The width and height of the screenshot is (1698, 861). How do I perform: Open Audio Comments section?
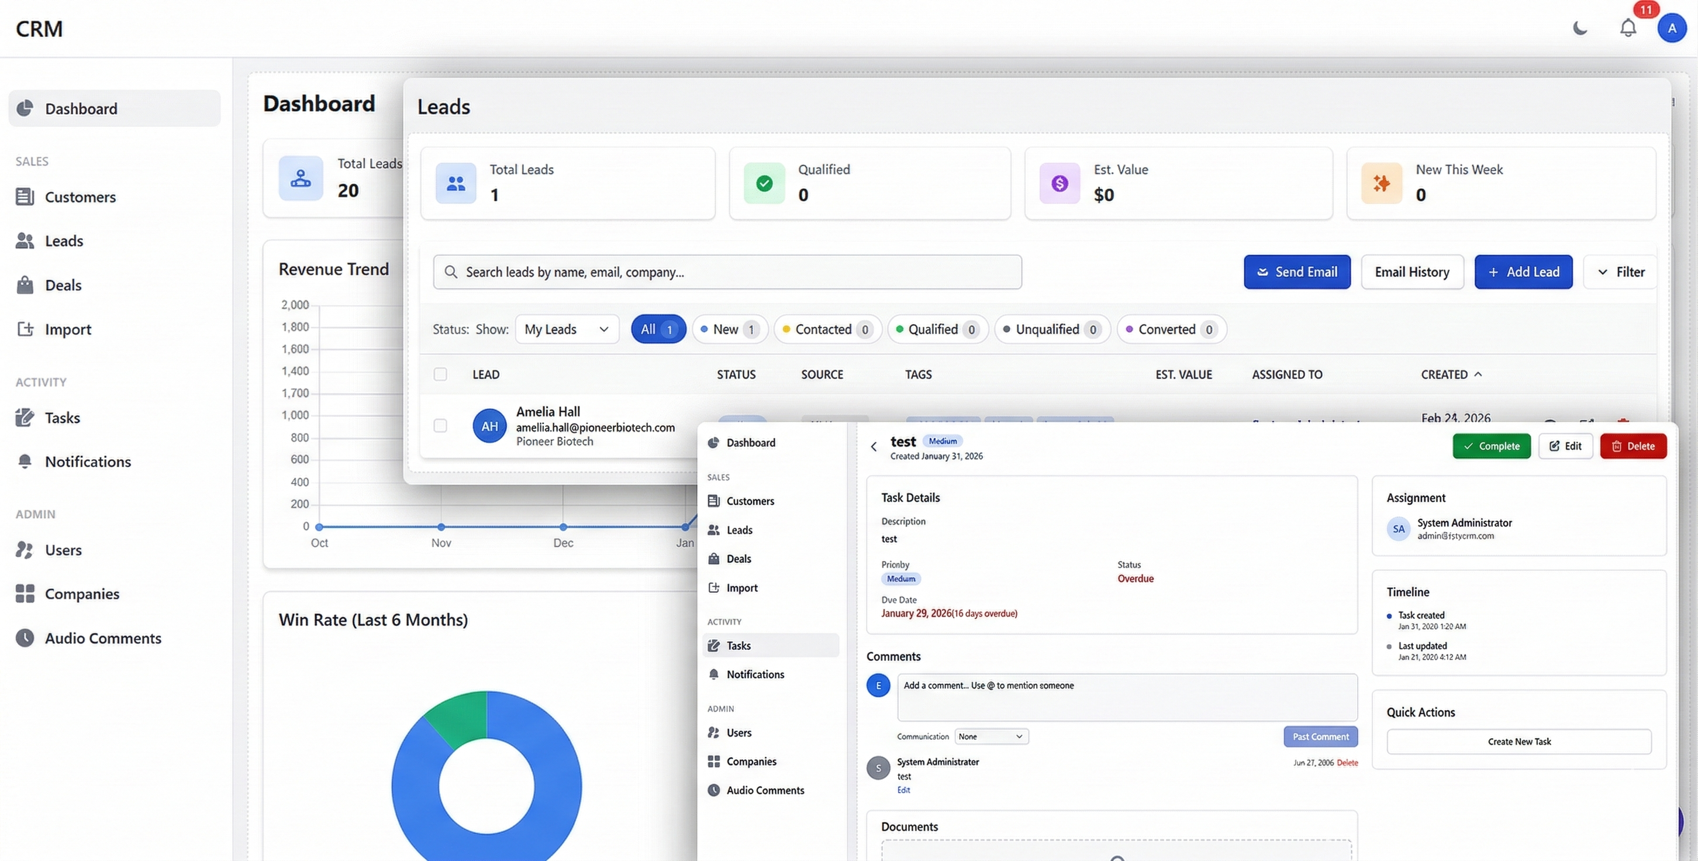coord(103,638)
